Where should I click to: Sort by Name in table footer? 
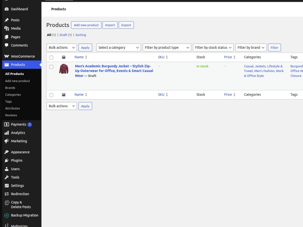pyautogui.click(x=81, y=94)
